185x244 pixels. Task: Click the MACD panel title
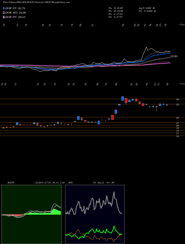(x=11, y=183)
